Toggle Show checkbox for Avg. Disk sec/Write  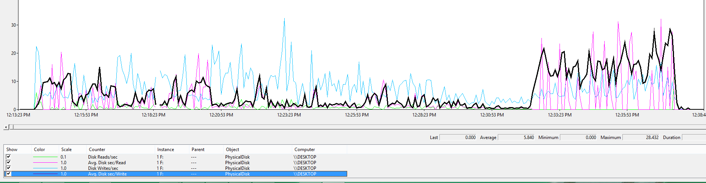(8, 174)
